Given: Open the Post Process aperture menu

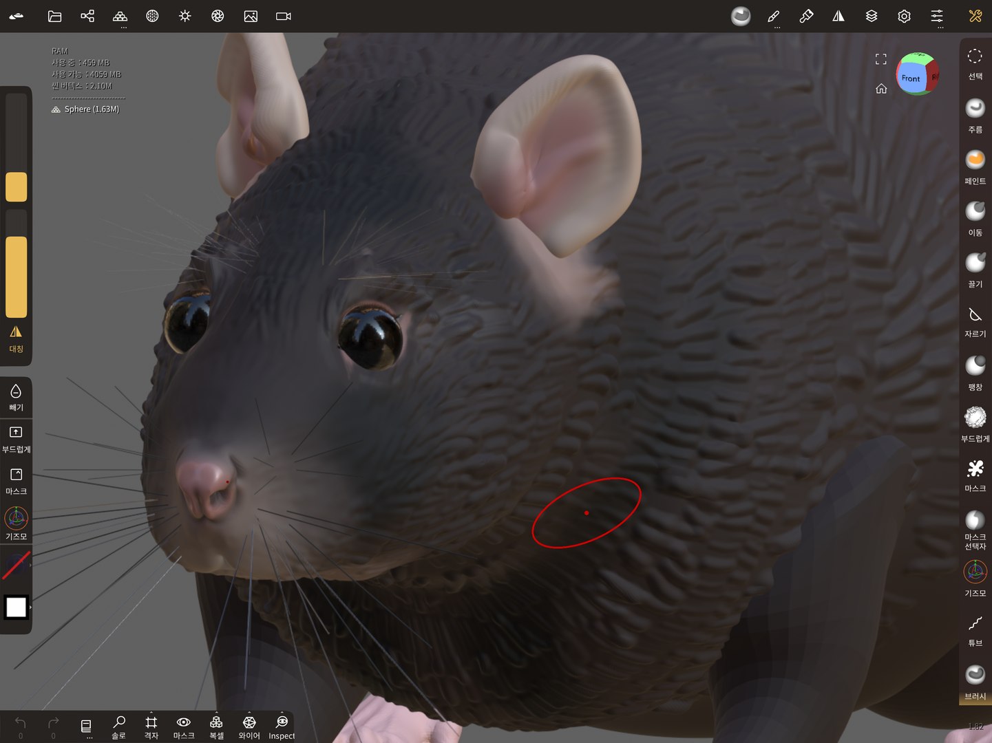Looking at the screenshot, I should click(x=218, y=16).
